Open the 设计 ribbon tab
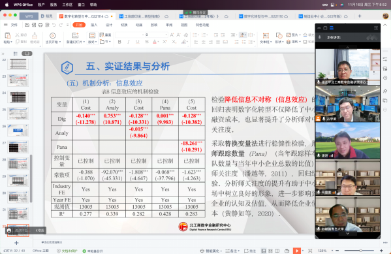Viewport: 391px width, 254px height. click(109, 25)
